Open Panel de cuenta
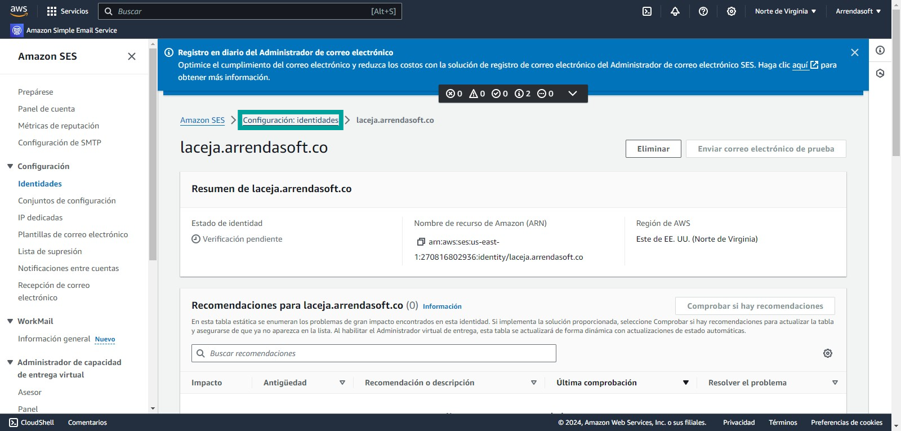 (x=46, y=109)
